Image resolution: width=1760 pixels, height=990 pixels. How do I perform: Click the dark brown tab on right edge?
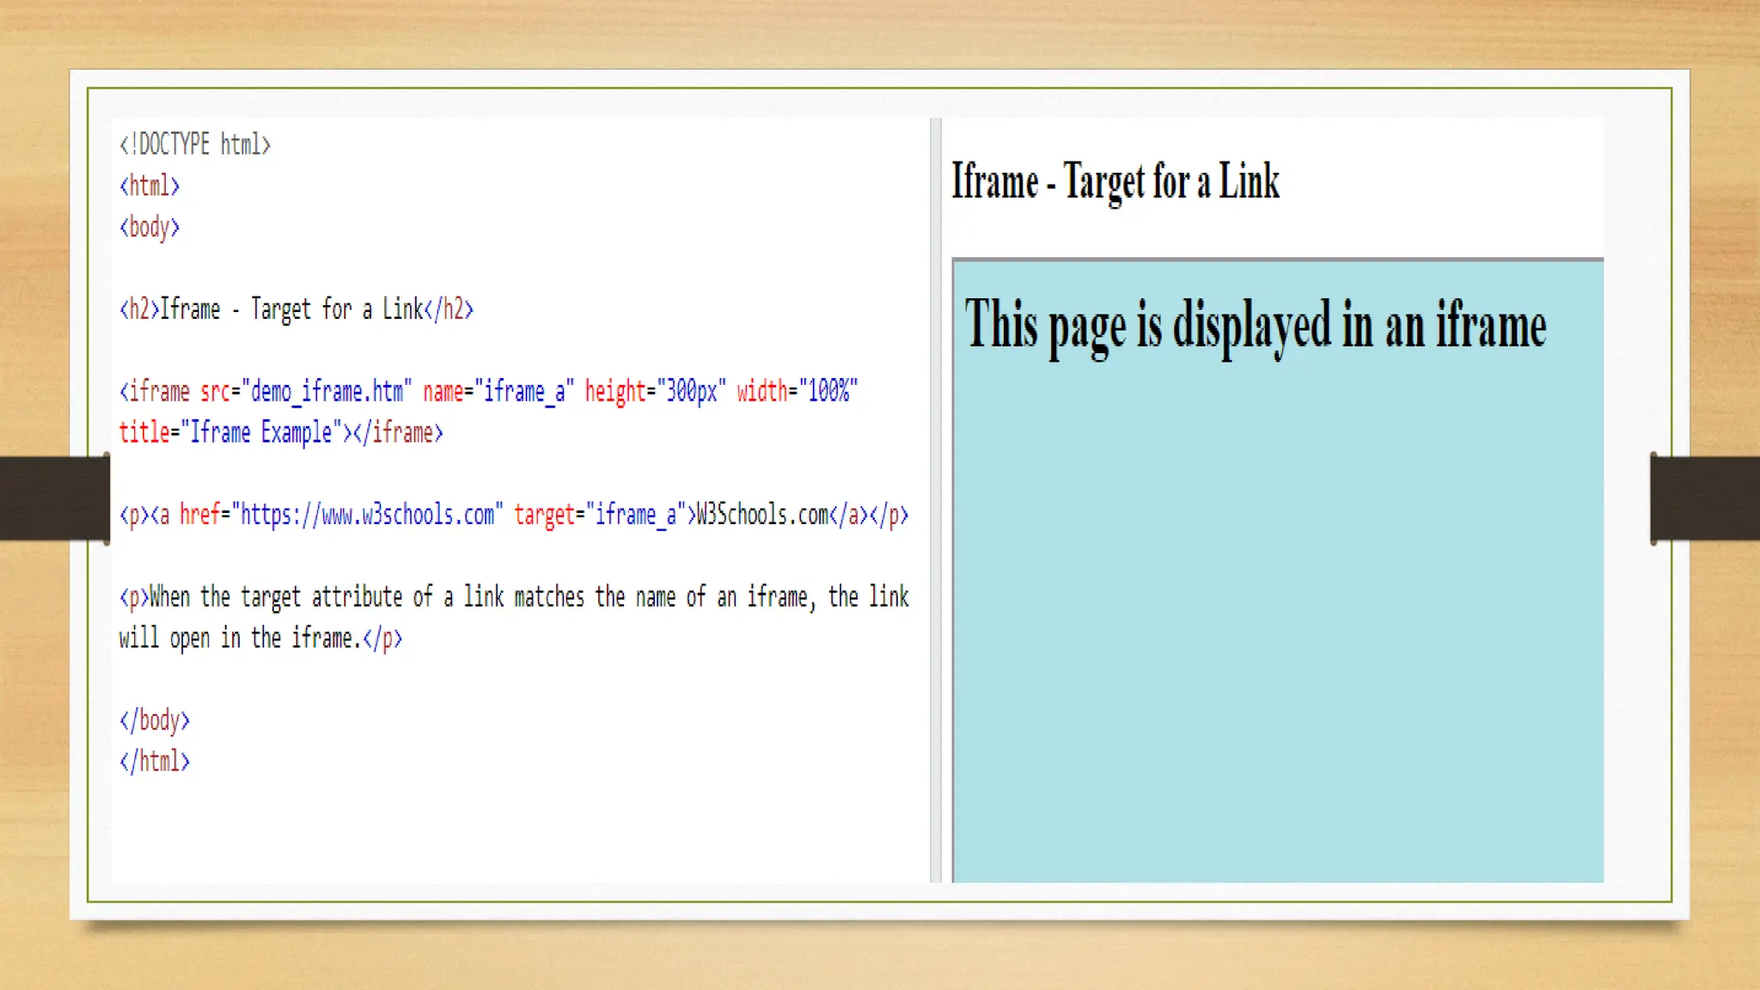[1705, 498]
